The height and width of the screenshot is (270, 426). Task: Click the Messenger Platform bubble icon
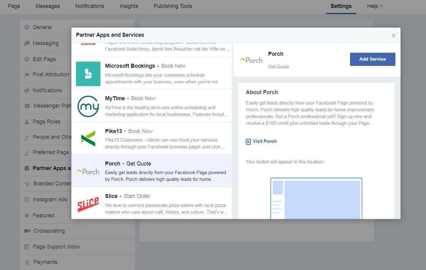(27, 106)
